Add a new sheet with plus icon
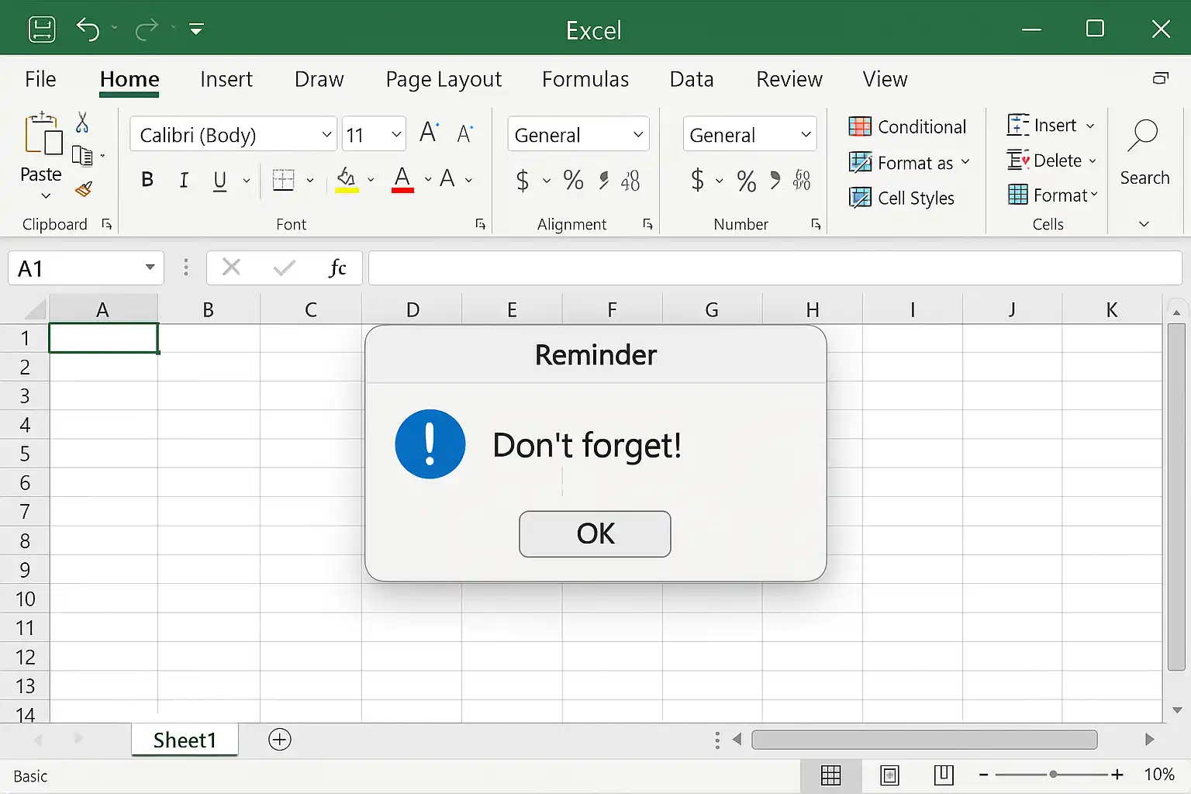Image resolution: width=1191 pixels, height=794 pixels. (x=280, y=740)
